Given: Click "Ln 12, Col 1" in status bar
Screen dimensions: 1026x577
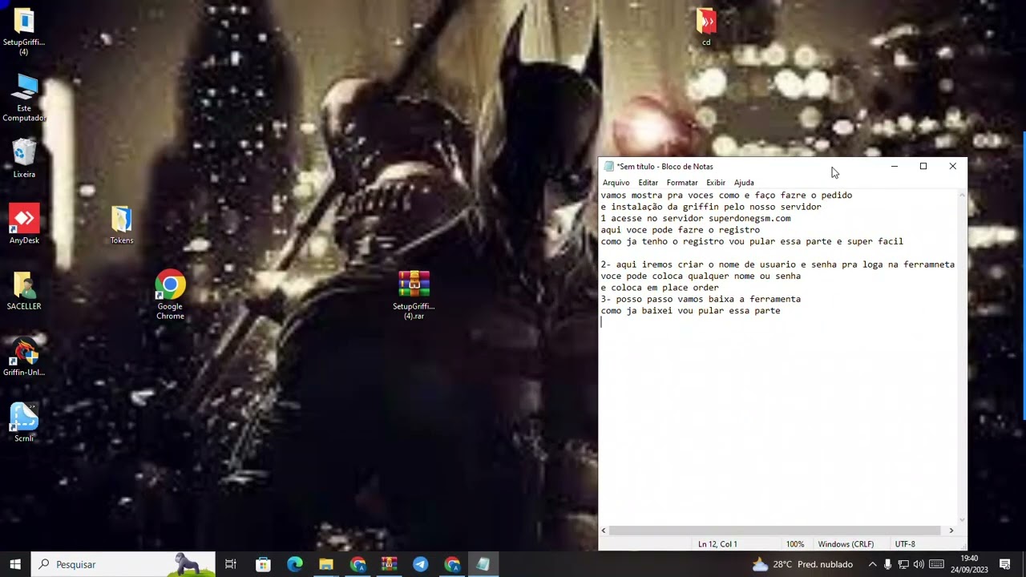Looking at the screenshot, I should coord(717,544).
